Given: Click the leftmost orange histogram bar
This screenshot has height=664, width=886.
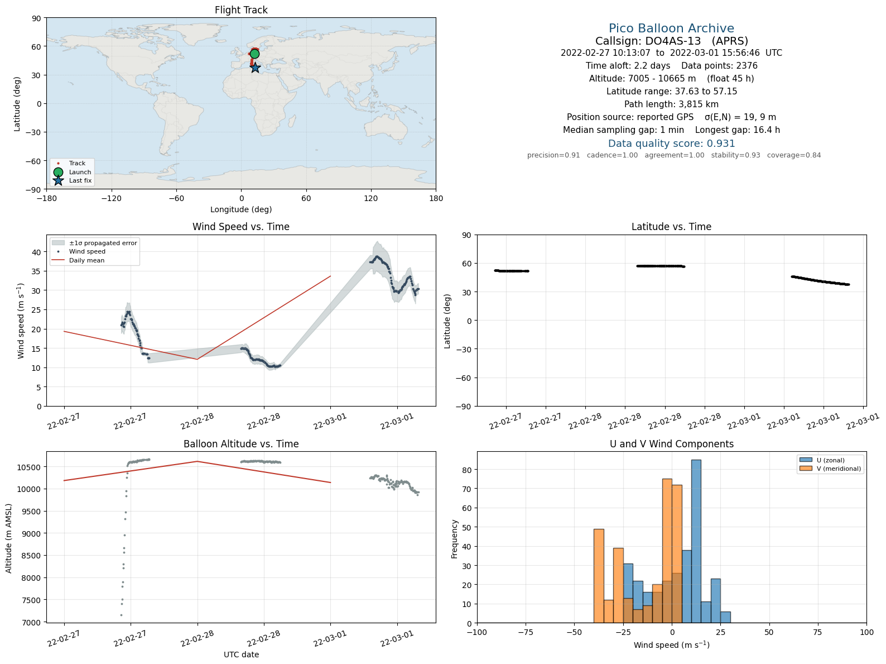Looking at the screenshot, I should click(599, 576).
